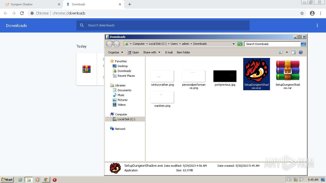Click admin breadcrumb segment
The height and width of the screenshot is (183, 326).
185,44
